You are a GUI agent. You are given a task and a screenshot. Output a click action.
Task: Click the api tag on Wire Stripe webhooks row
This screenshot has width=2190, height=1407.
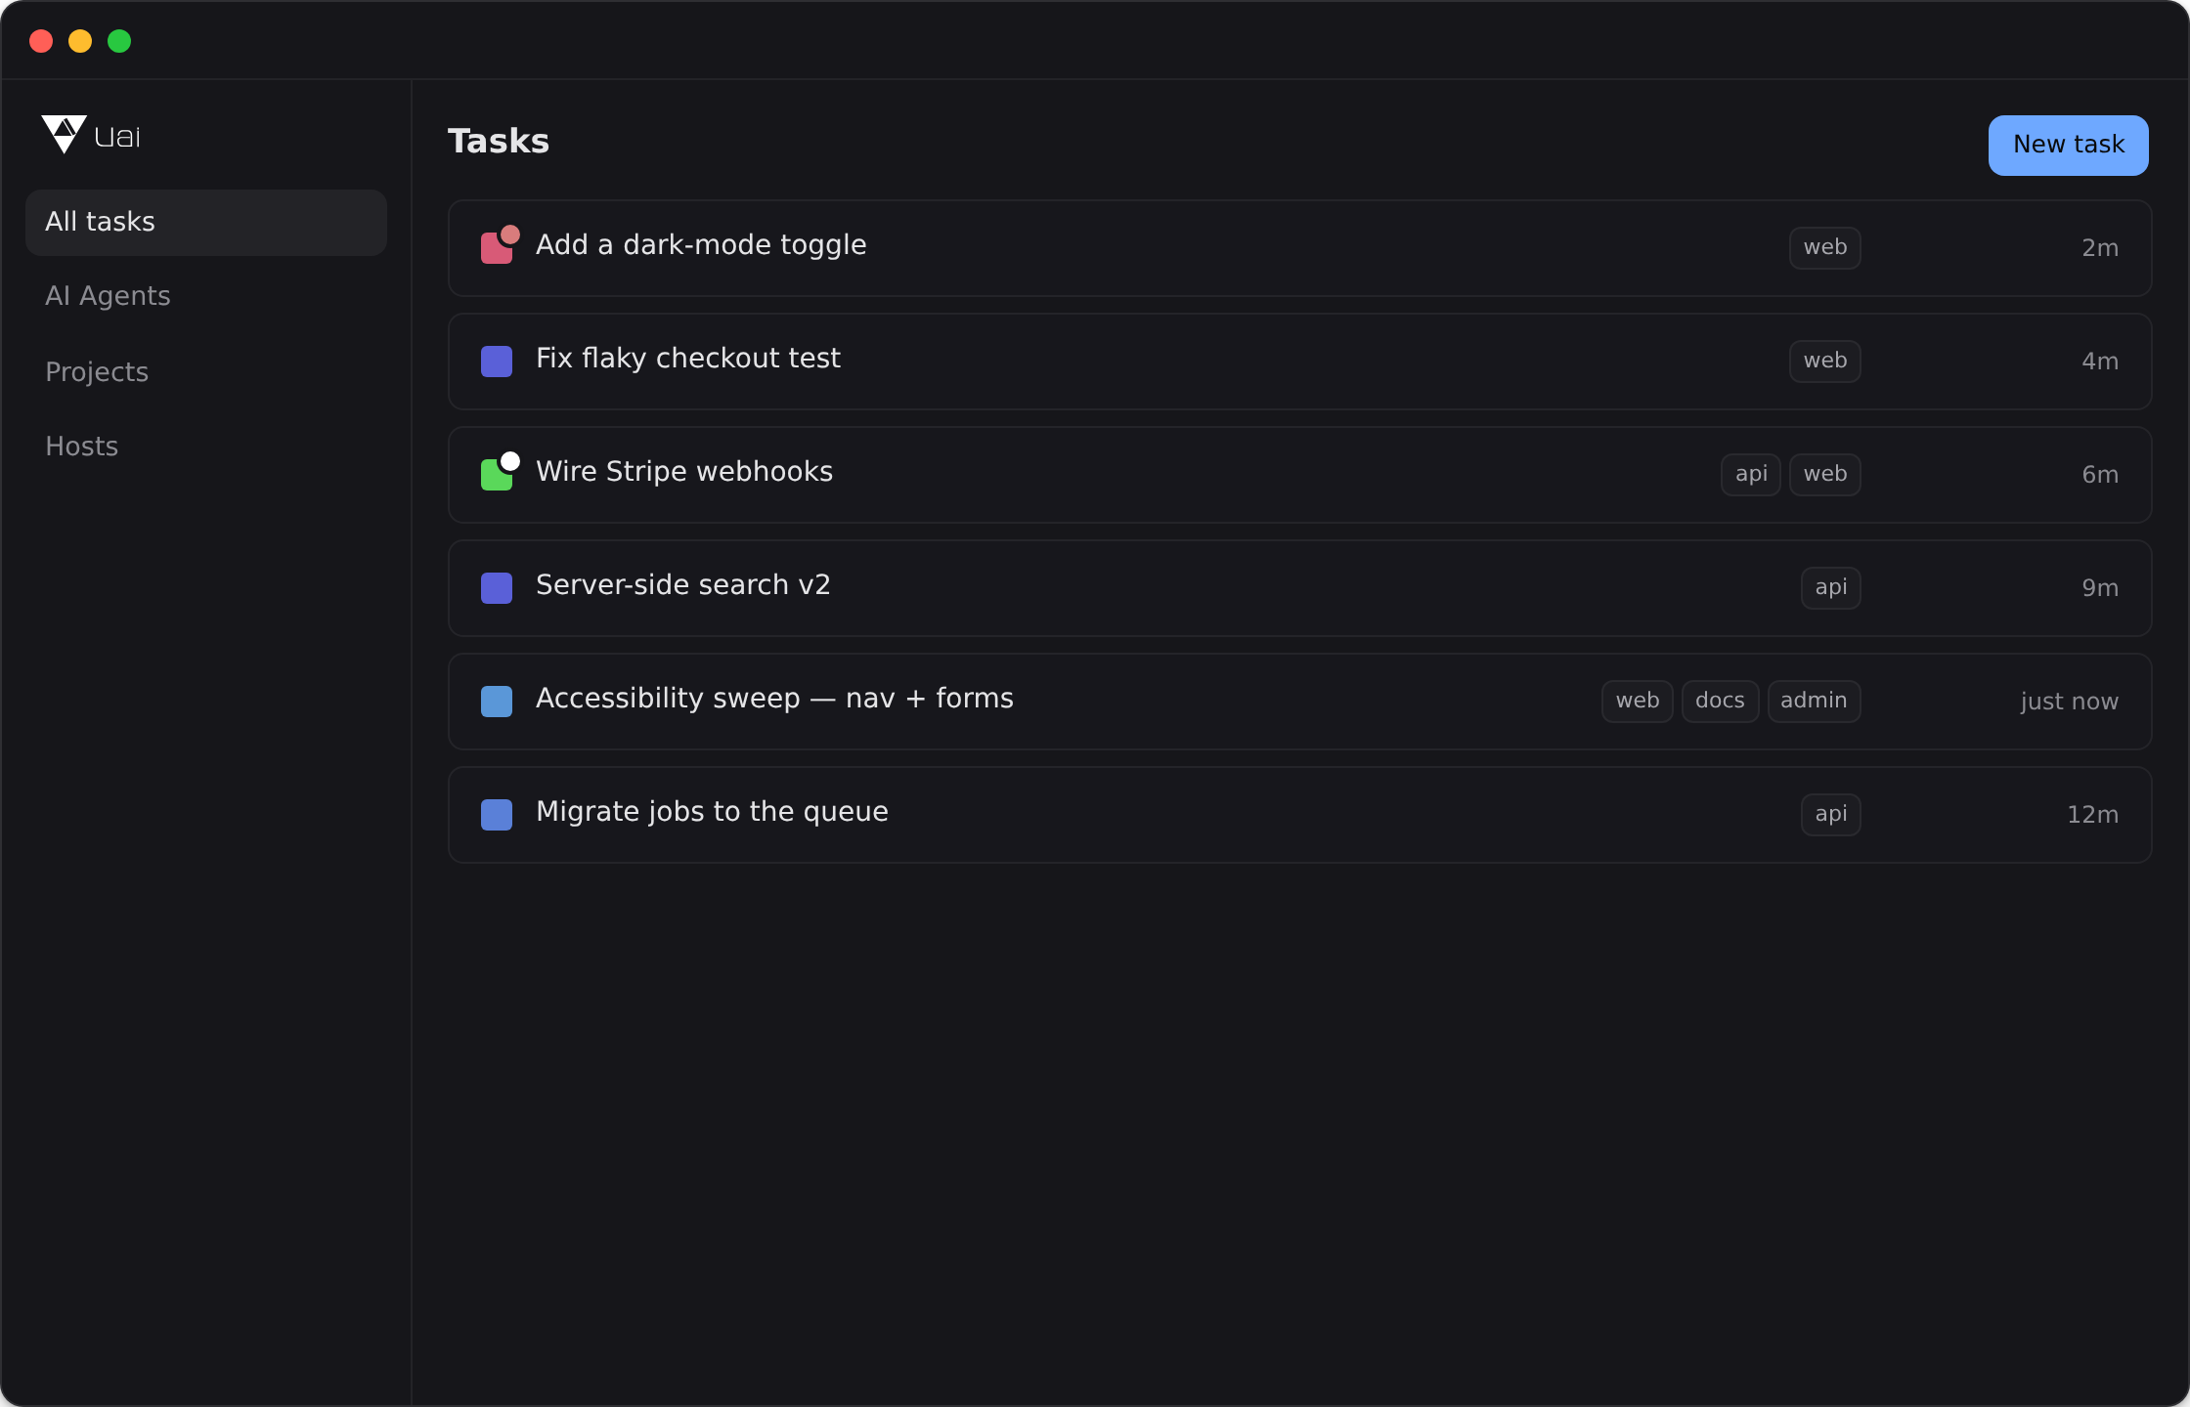(x=1751, y=475)
